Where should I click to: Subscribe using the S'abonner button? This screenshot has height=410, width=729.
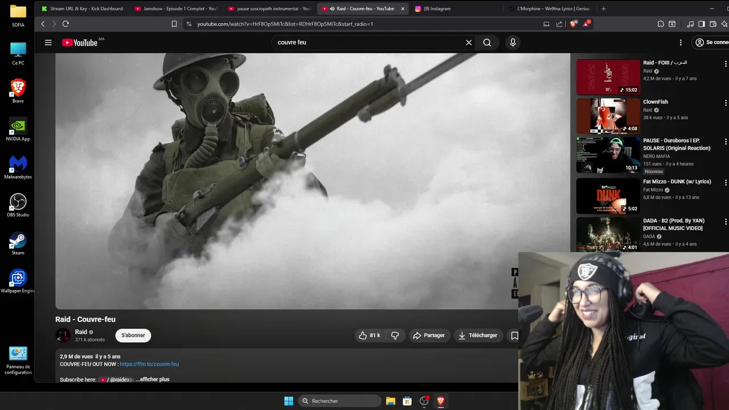(x=133, y=335)
